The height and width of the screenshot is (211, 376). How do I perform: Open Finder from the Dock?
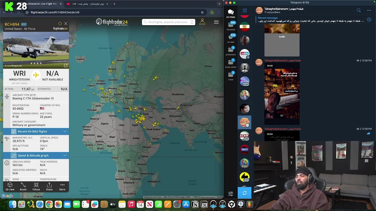click(12, 205)
